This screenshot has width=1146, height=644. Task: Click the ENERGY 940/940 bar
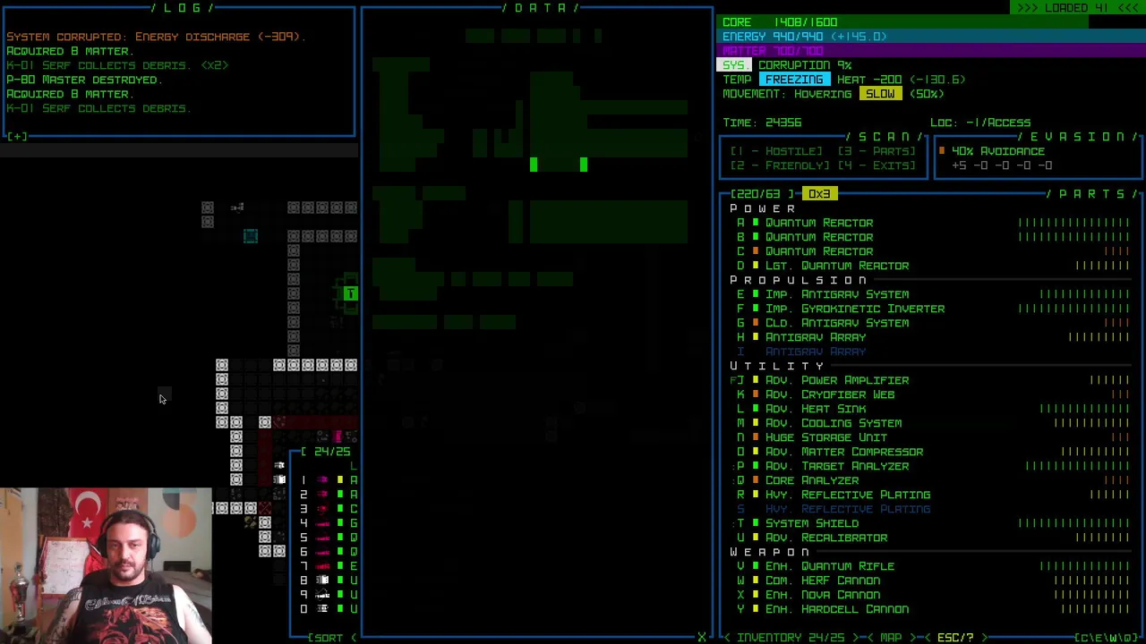point(931,37)
